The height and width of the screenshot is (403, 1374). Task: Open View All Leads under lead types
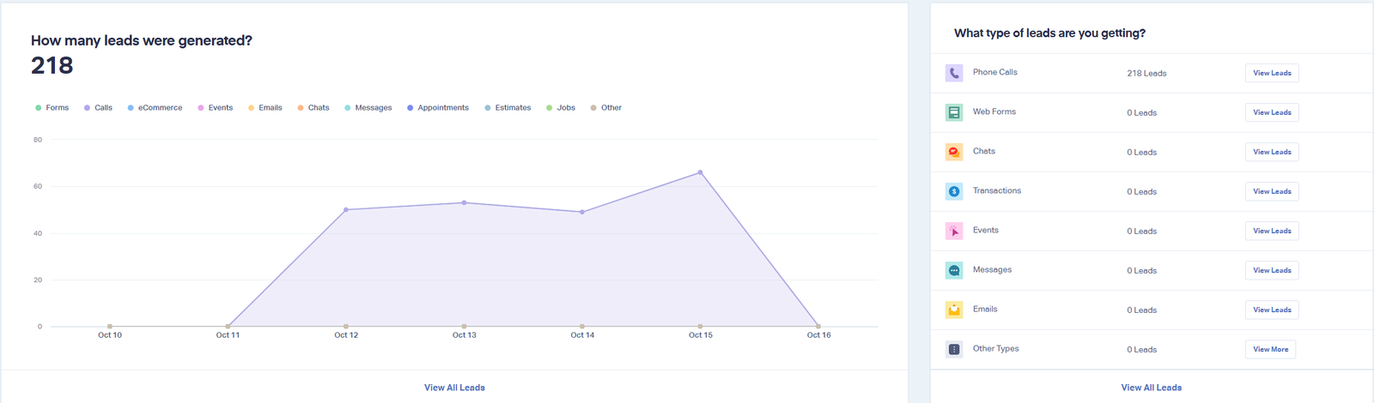[1152, 388]
